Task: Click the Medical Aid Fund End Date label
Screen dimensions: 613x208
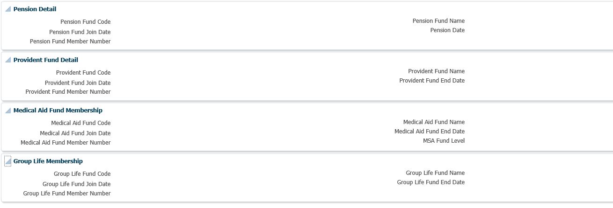Action: pyautogui.click(x=430, y=132)
